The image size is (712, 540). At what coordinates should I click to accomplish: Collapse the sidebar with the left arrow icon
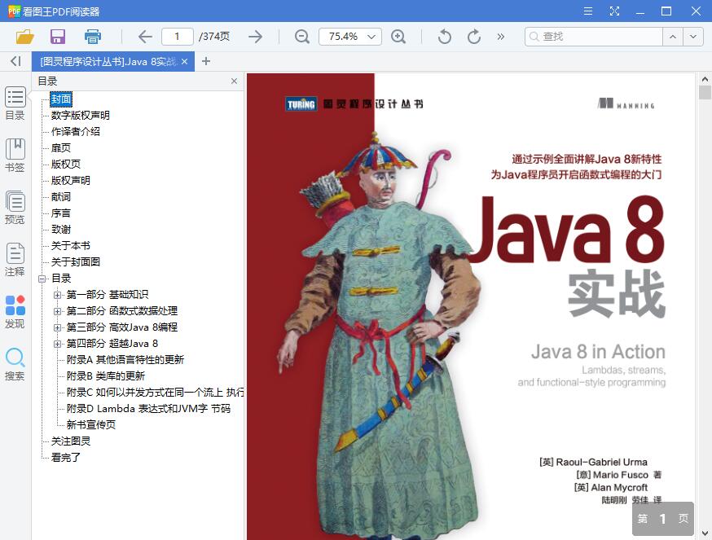[16, 61]
